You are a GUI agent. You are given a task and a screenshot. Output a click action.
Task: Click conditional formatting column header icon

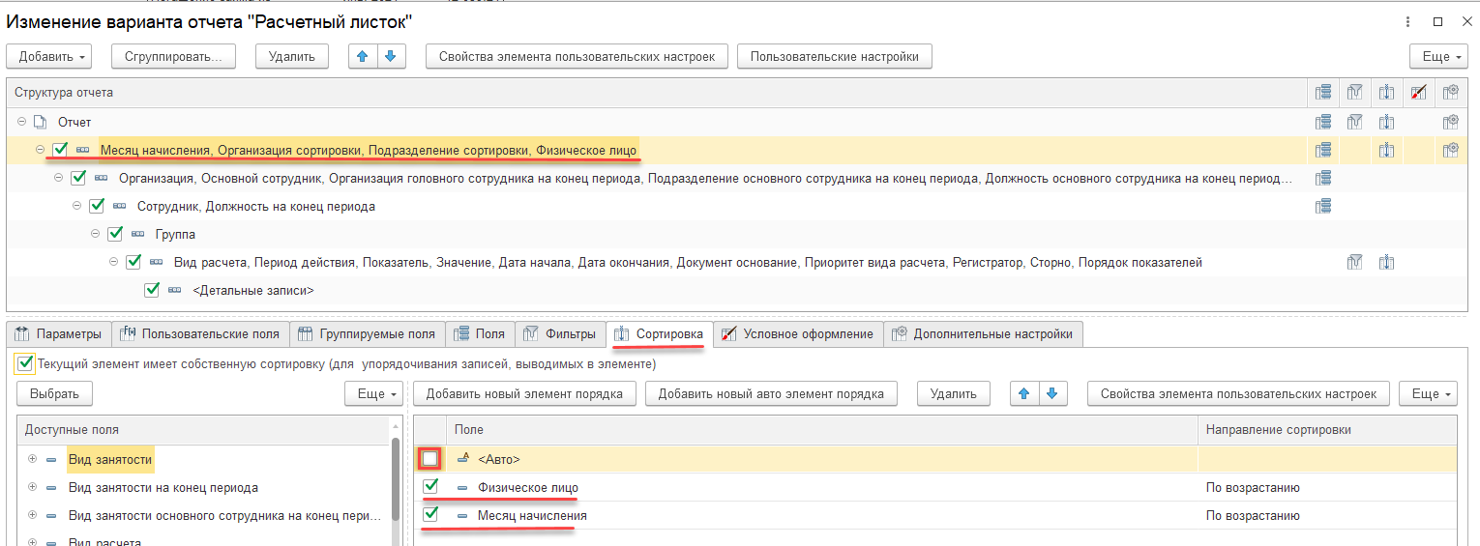pos(1418,93)
